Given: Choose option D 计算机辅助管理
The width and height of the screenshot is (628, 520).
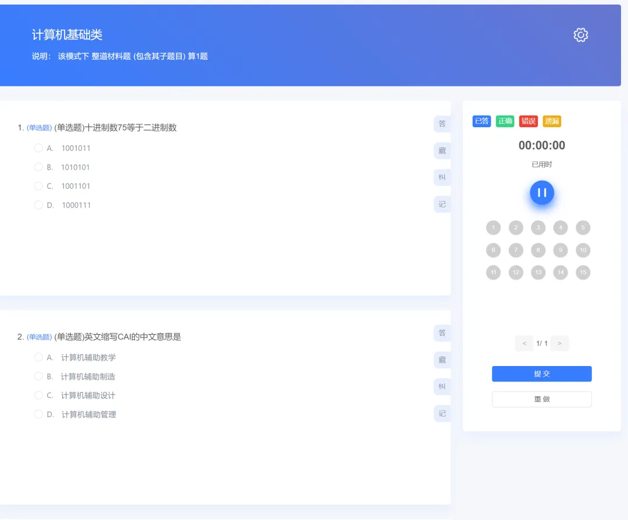Looking at the screenshot, I should 75,414.
